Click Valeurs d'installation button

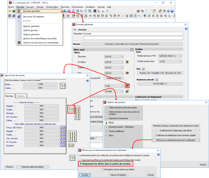pos(118,175)
